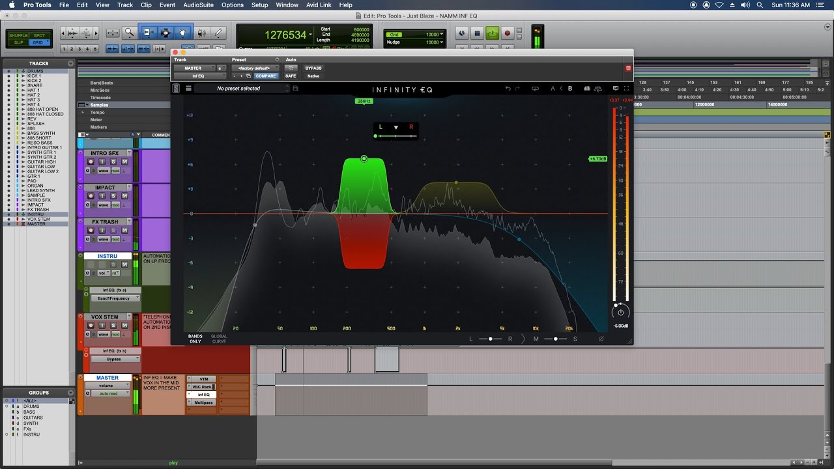Viewport: 834px width, 469px height.
Task: Click Infinity EQ redo arrow
Action: (518, 89)
